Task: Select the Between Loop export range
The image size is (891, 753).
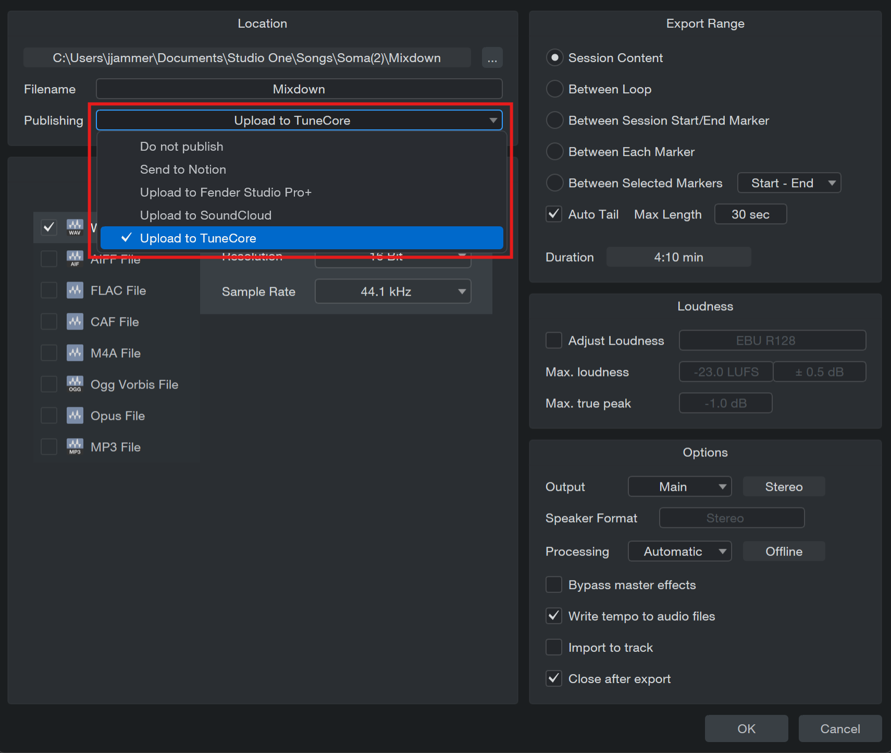Action: click(554, 89)
